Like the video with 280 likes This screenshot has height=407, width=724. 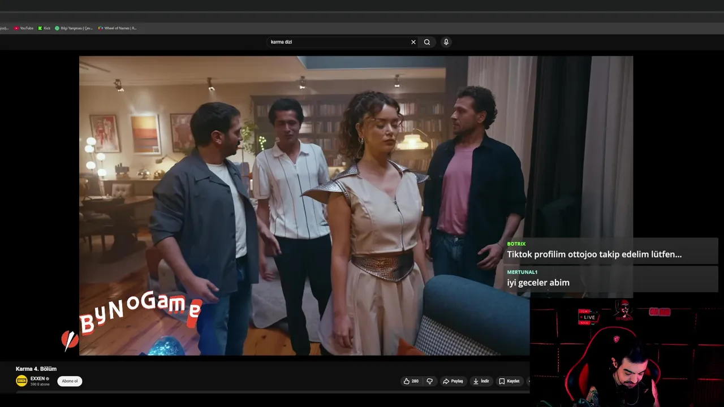pyautogui.click(x=411, y=381)
